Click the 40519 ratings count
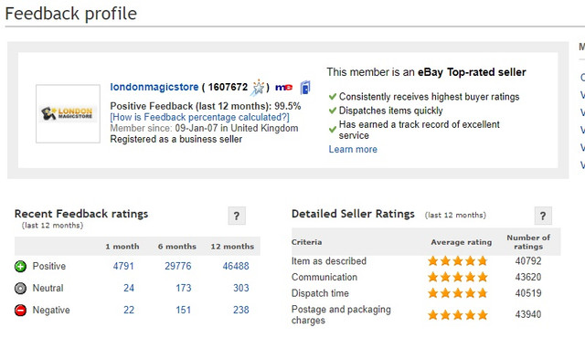The image size is (585, 338). (528, 293)
